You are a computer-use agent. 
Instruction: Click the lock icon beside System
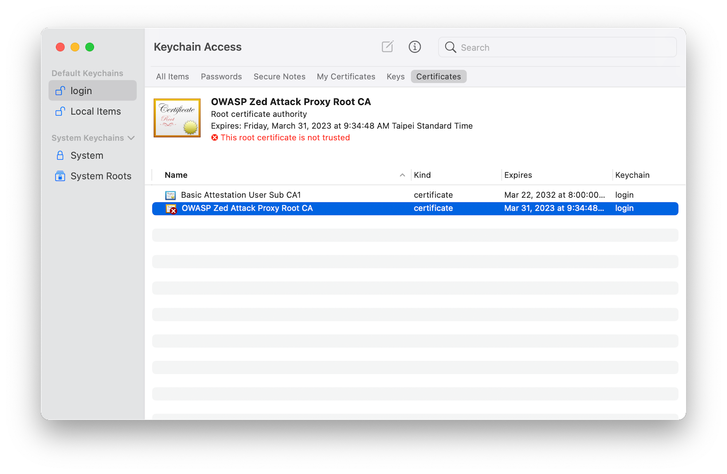click(60, 155)
